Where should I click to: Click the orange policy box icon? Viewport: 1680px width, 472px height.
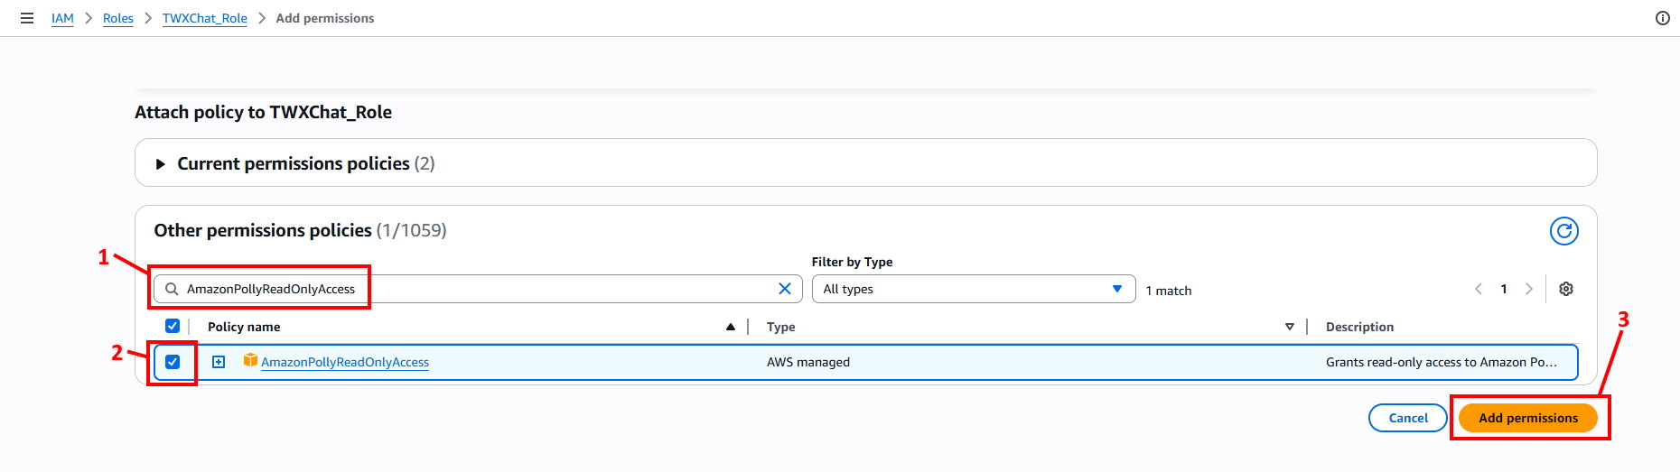pos(250,361)
